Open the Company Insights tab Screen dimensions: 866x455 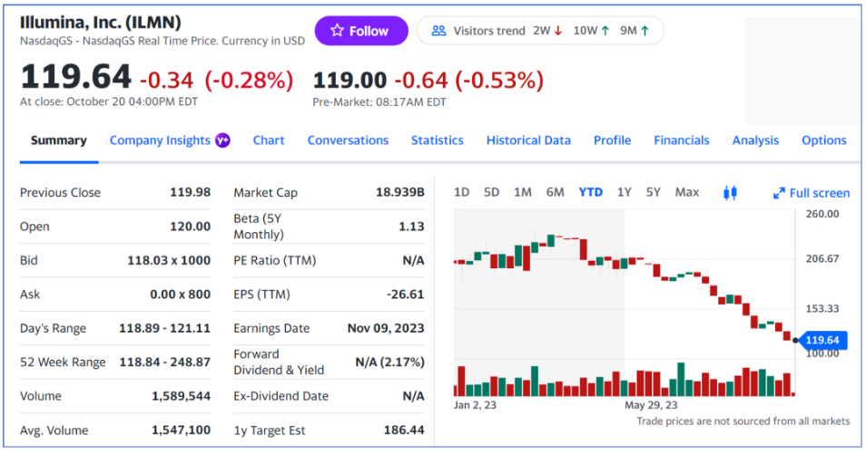(160, 140)
